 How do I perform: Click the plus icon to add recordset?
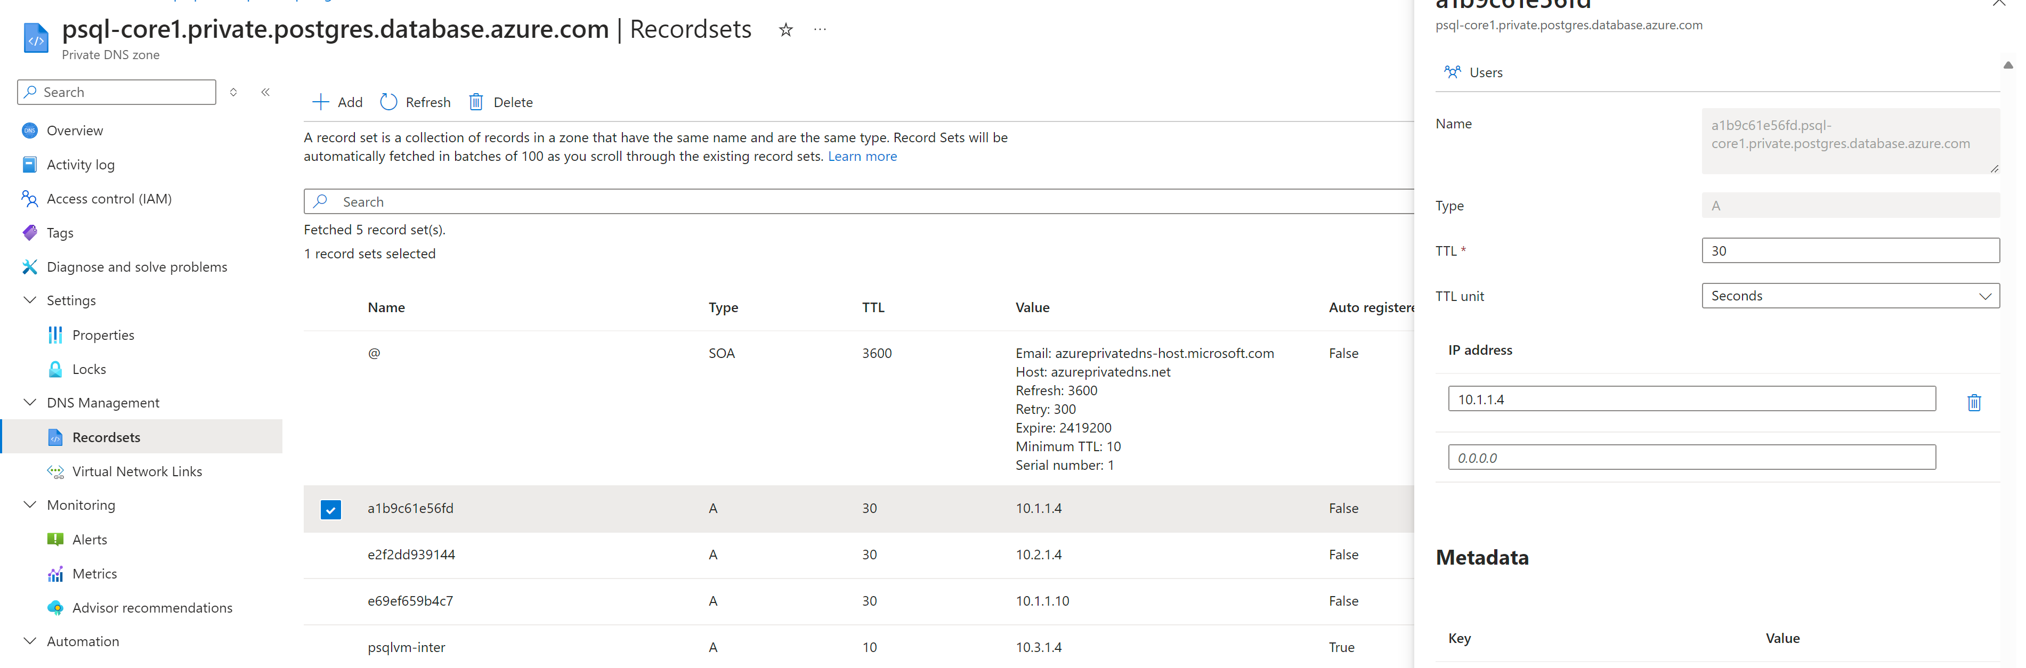pyautogui.click(x=320, y=102)
